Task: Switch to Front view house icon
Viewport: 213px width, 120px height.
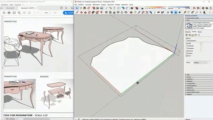Action: [x=114, y=13]
